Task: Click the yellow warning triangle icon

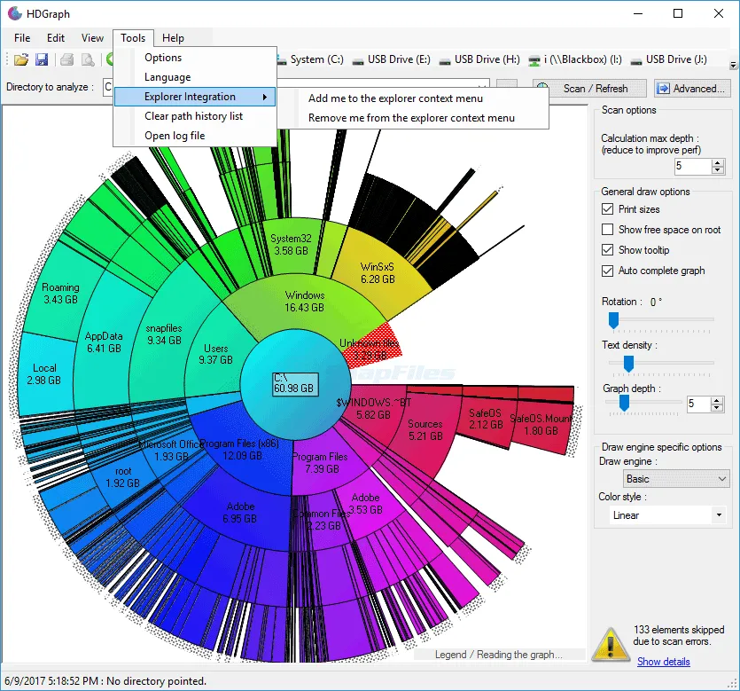Action: 611,643
